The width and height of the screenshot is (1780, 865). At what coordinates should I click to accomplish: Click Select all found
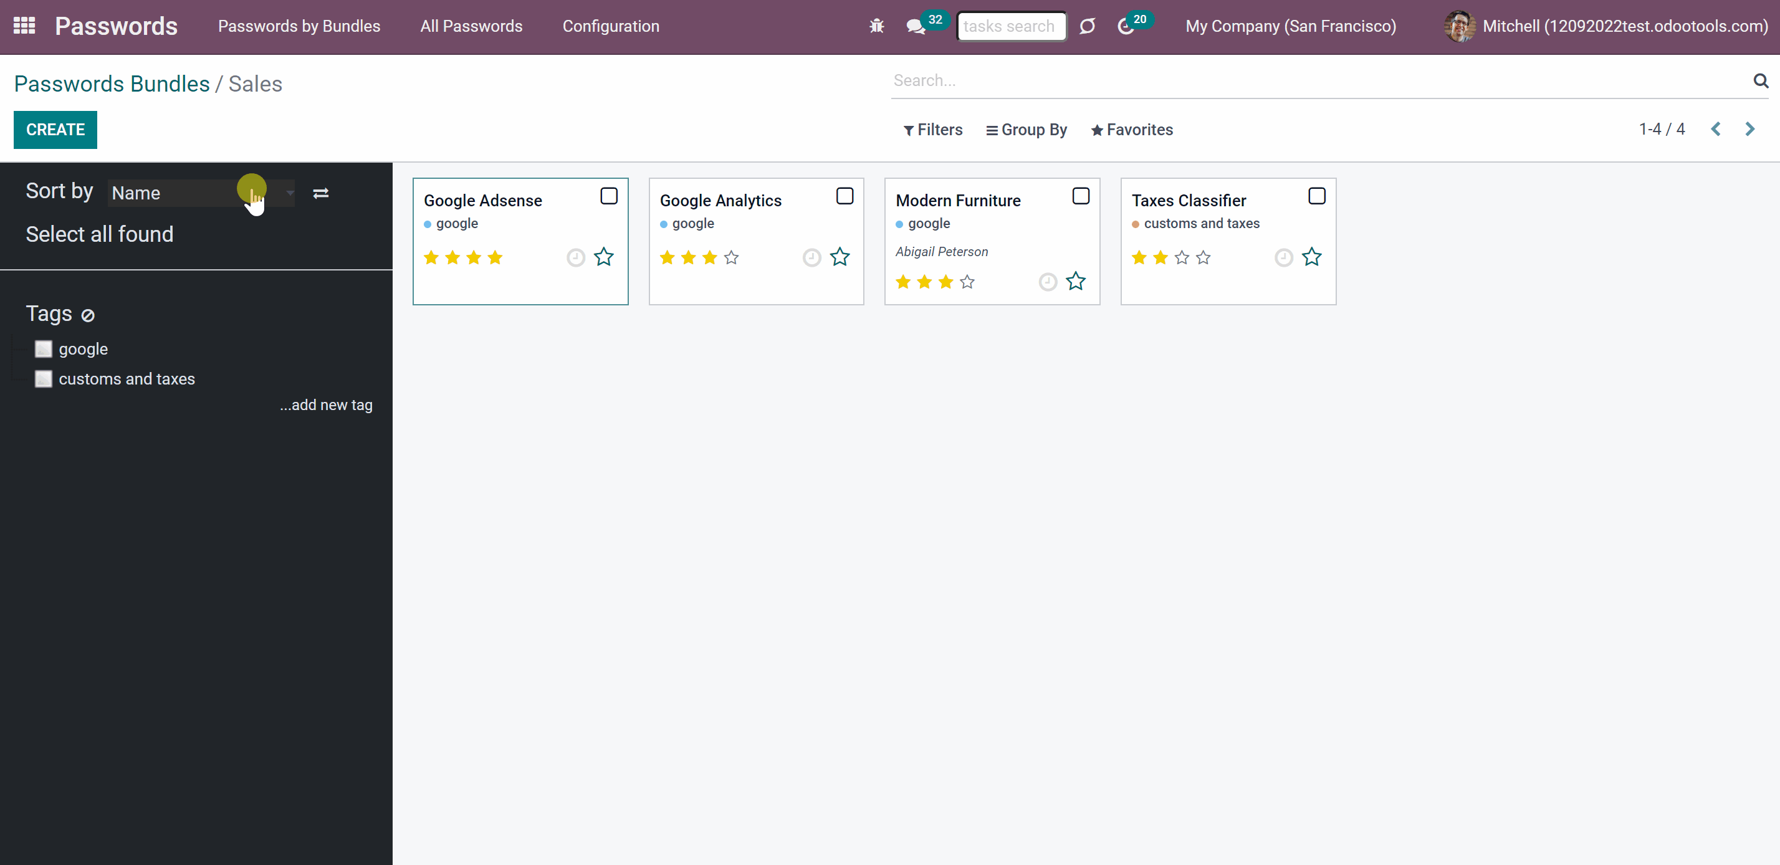point(100,234)
